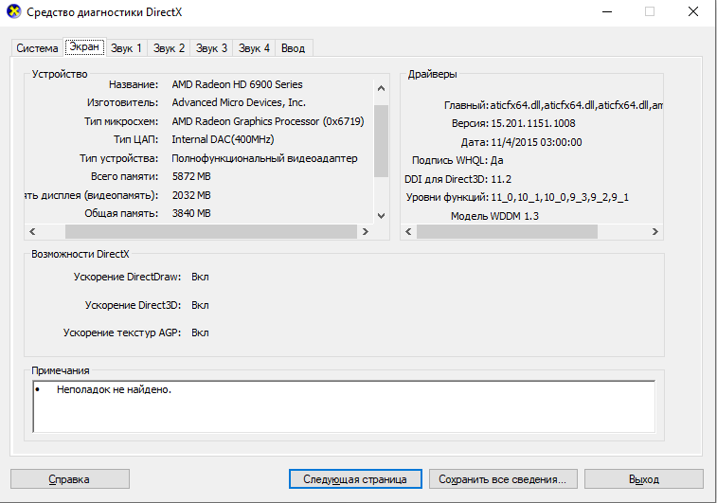
Task: Click the Примечания notes text box
Action: click(x=344, y=406)
